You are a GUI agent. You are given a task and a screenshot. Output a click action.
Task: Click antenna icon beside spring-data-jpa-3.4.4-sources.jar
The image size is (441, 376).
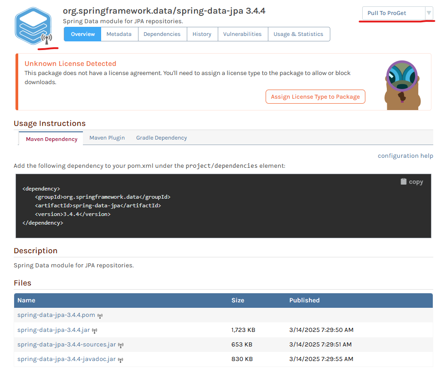[x=121, y=345]
